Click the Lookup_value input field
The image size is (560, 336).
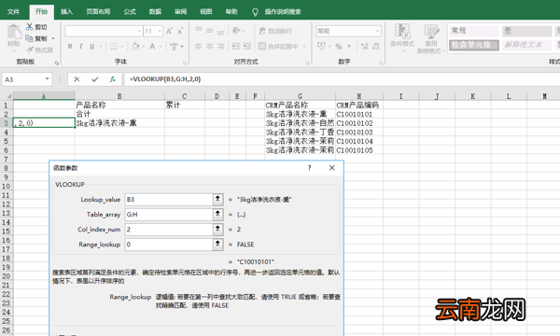(x=169, y=200)
